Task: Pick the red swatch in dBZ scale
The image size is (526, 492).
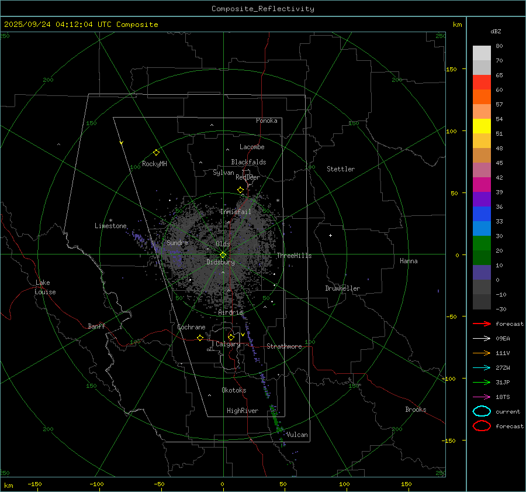Action: click(482, 82)
